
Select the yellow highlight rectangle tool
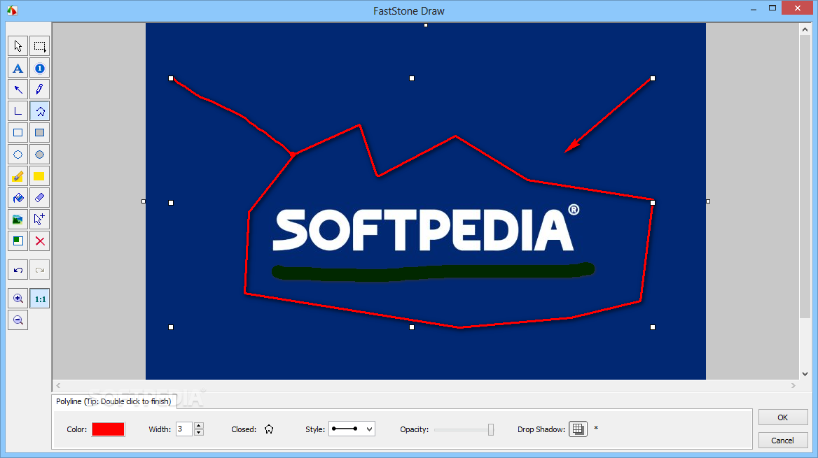click(40, 176)
